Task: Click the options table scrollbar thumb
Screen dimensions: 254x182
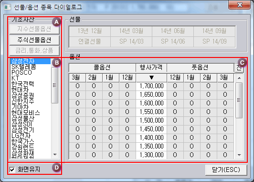Action: pyautogui.click(x=239, y=100)
